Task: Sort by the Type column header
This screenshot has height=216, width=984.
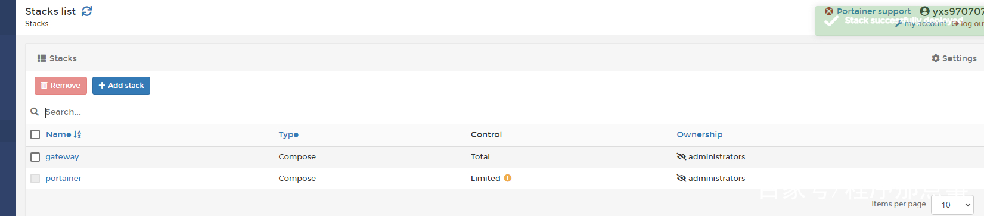Action: [288, 134]
